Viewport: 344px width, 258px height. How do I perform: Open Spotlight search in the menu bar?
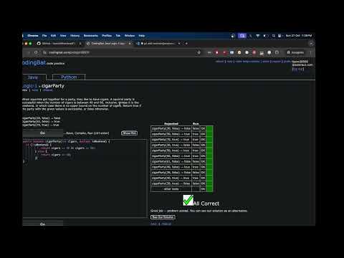274,36
